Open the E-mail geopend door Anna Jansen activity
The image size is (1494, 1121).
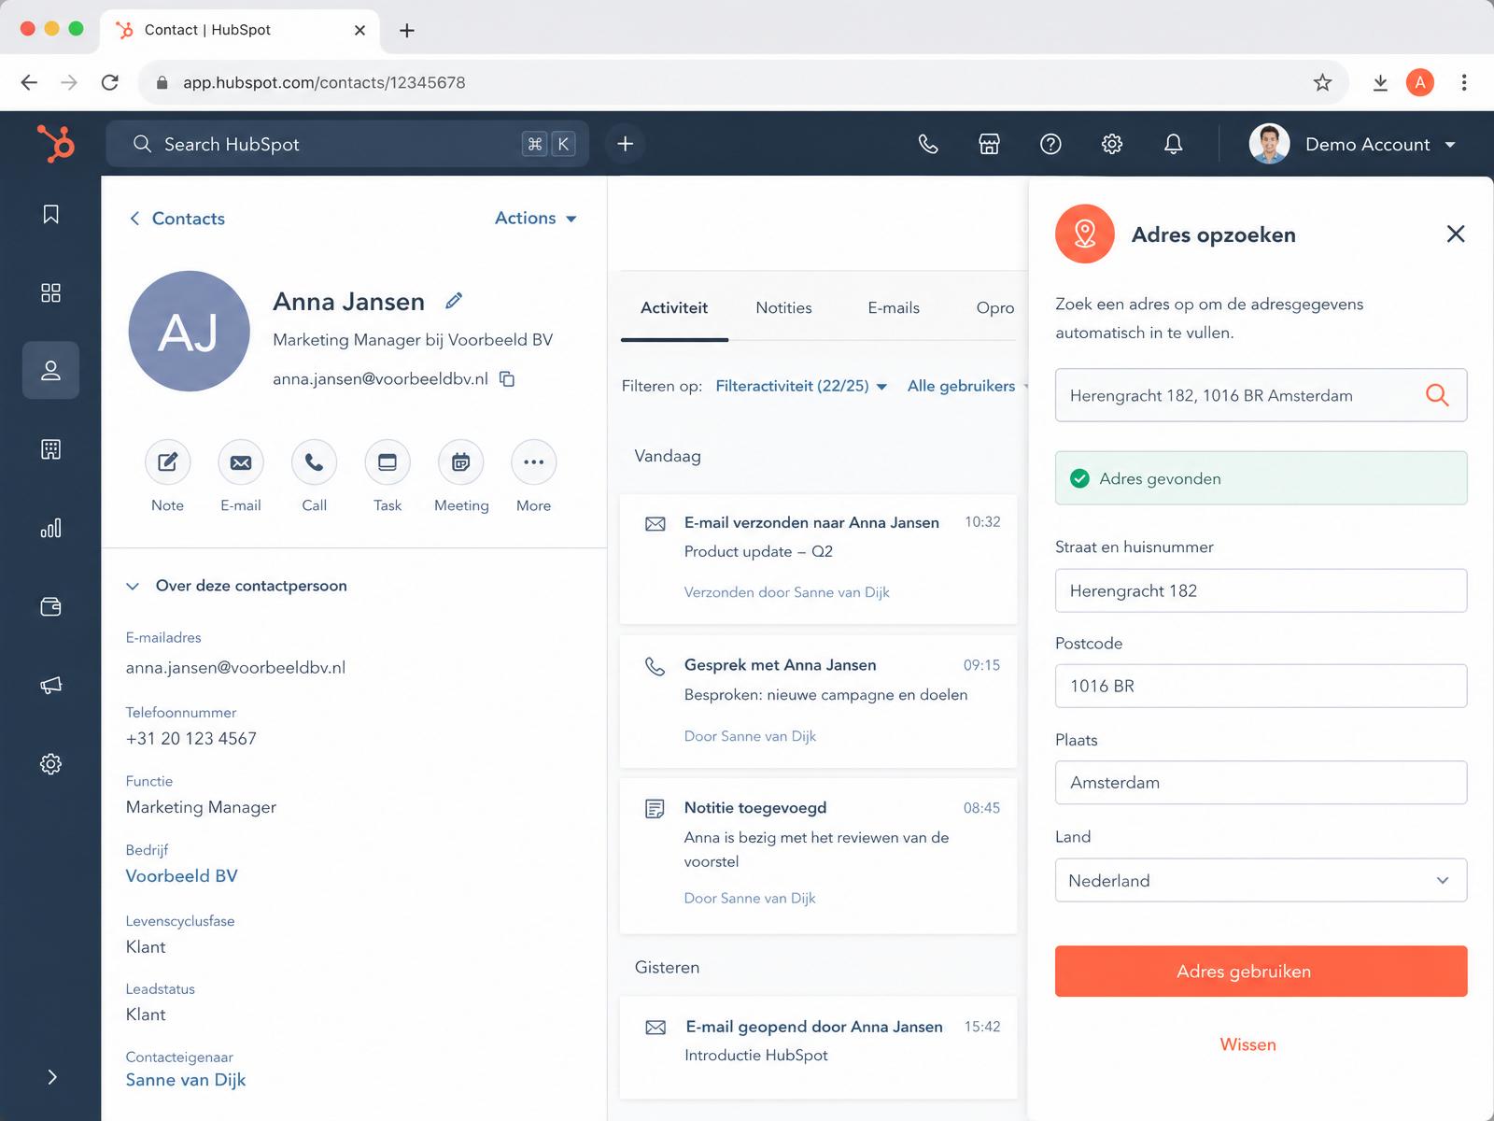pyautogui.click(x=818, y=1046)
